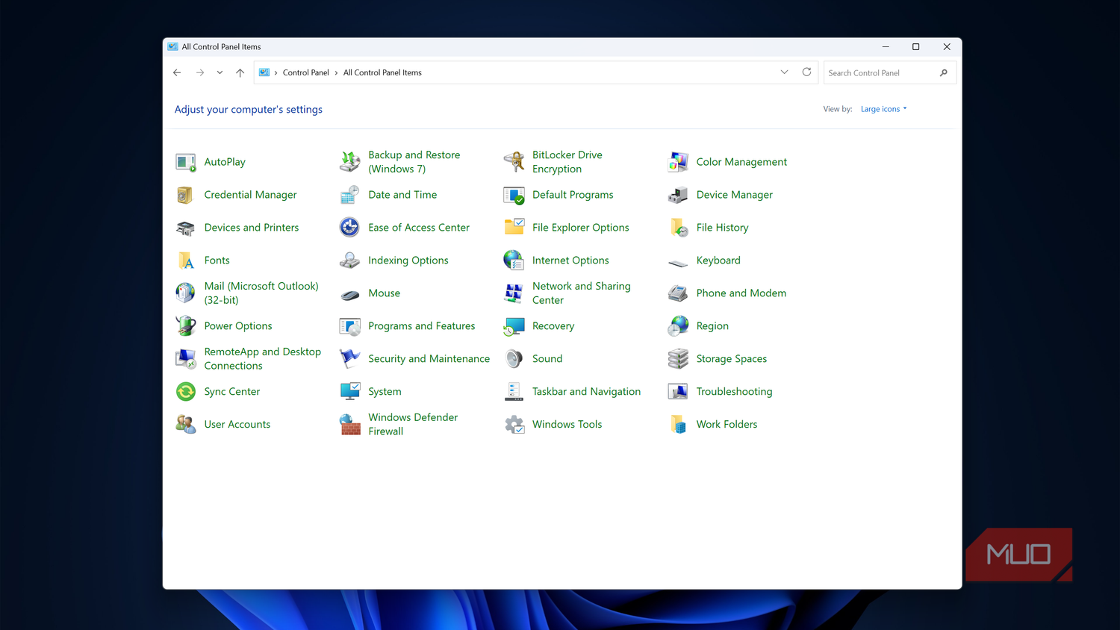This screenshot has height=630, width=1120.
Task: Open the Troubleshooting link
Action: 734,392
